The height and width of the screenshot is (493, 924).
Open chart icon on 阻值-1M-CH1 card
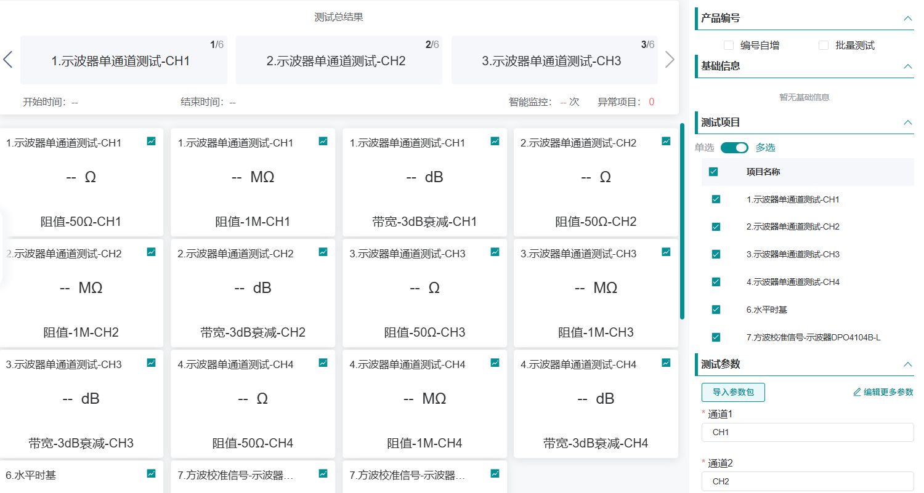tap(323, 142)
